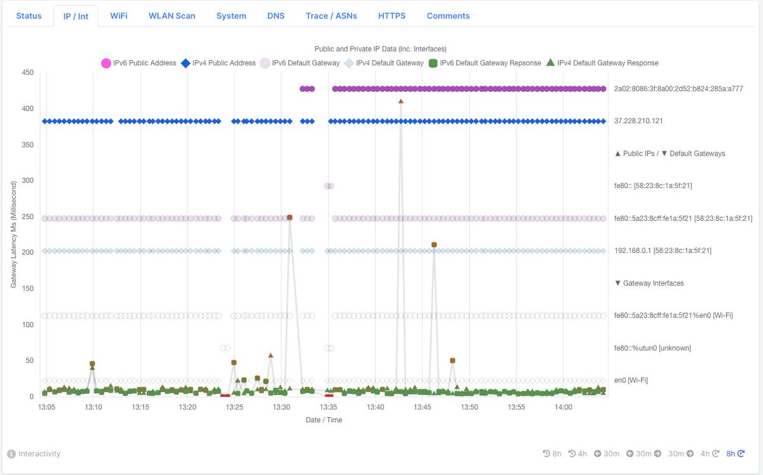Click the blue 8h refresh icon
The height and width of the screenshot is (475, 763).
741,453
